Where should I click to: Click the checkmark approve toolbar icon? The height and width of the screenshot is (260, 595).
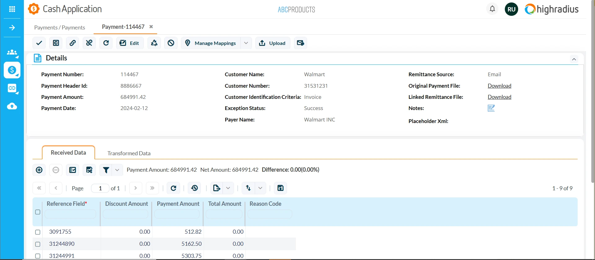pyautogui.click(x=39, y=43)
